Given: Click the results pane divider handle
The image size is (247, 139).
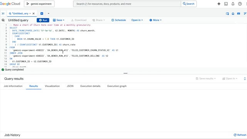Looking at the screenshot, I should tap(125, 73).
